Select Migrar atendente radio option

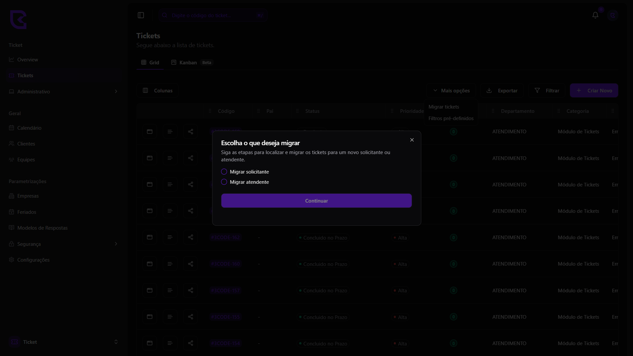point(224,182)
